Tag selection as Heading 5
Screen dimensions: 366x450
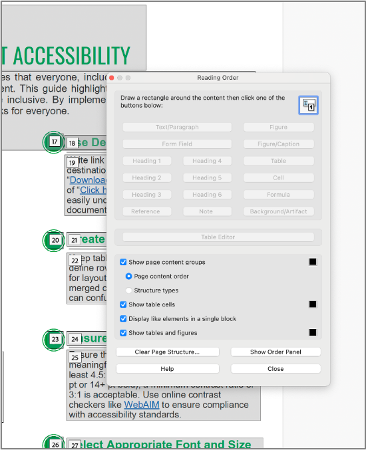tap(207, 178)
